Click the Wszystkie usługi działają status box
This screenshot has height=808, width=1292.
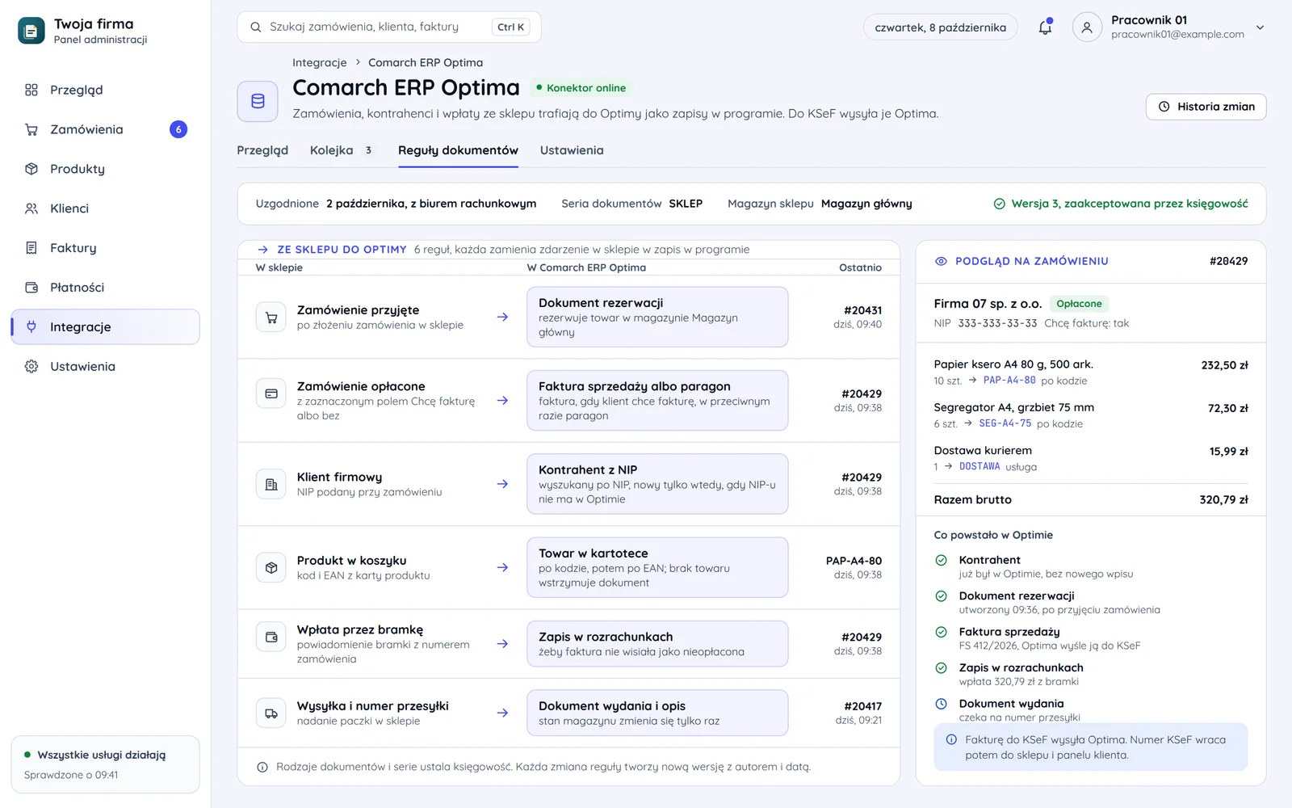(105, 764)
